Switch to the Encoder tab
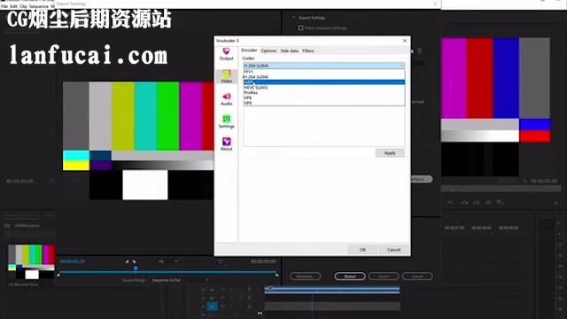567x319 pixels. coord(249,51)
